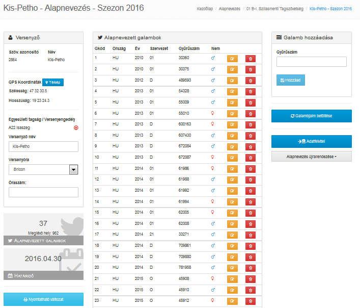The width and height of the screenshot is (360, 308).
Task: Edit pigeon with ring 62008
Action: (232, 224)
